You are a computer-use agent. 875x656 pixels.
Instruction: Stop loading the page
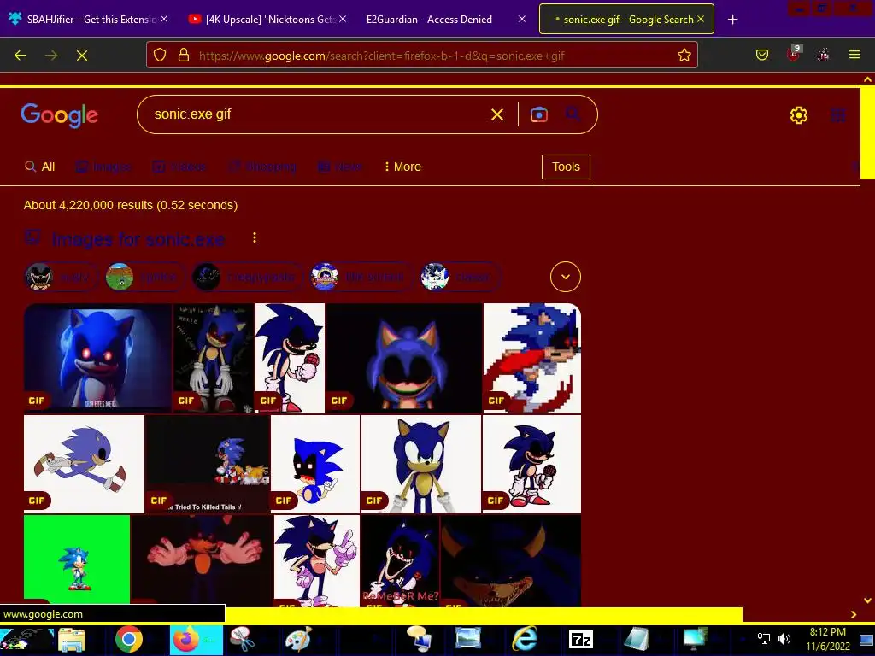[x=82, y=56]
